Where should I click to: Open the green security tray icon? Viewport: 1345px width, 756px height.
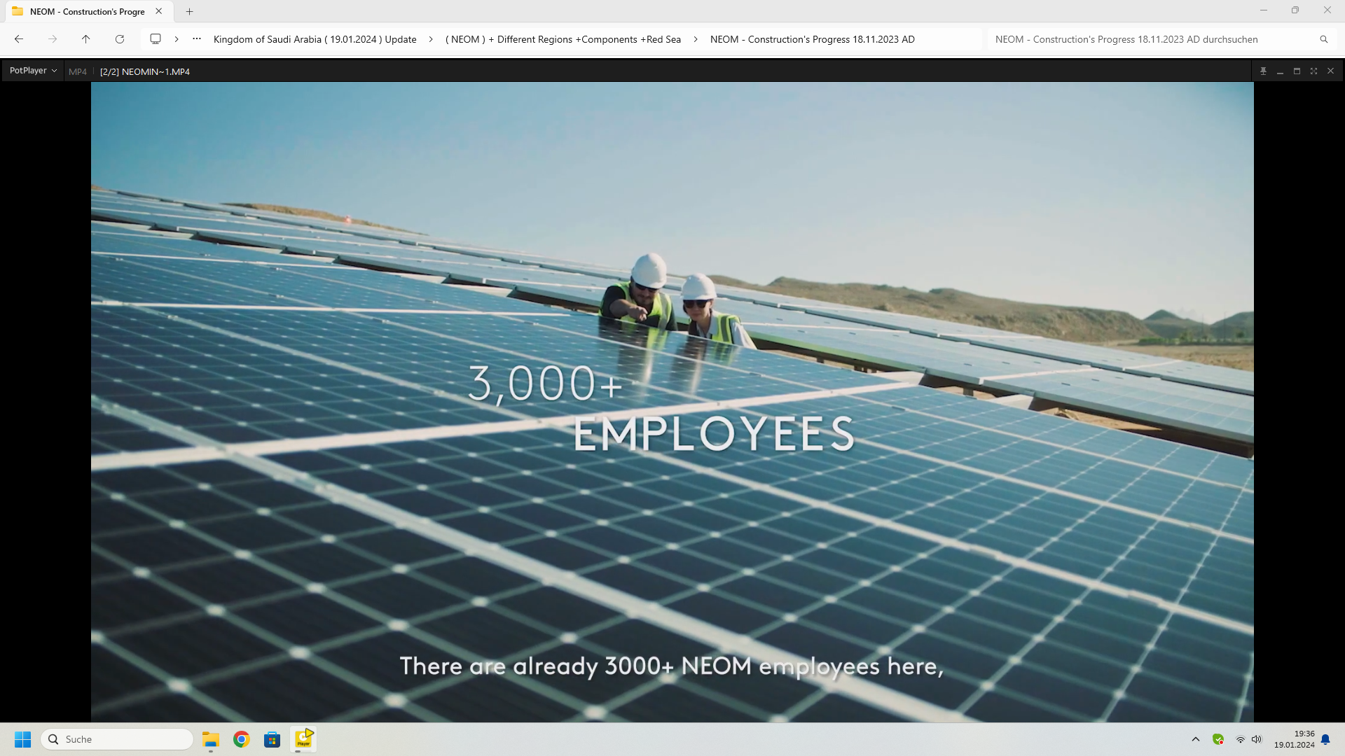point(1218,739)
